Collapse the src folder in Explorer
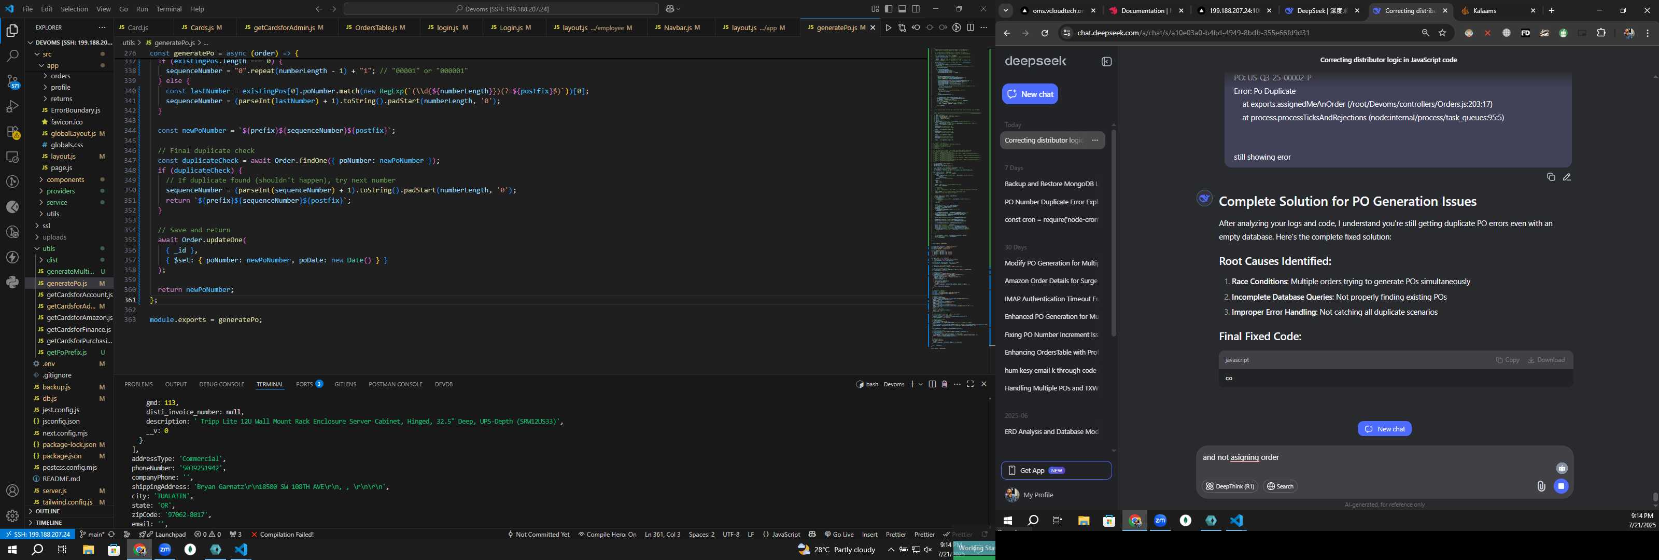Image resolution: width=1659 pixels, height=560 pixels. (47, 54)
